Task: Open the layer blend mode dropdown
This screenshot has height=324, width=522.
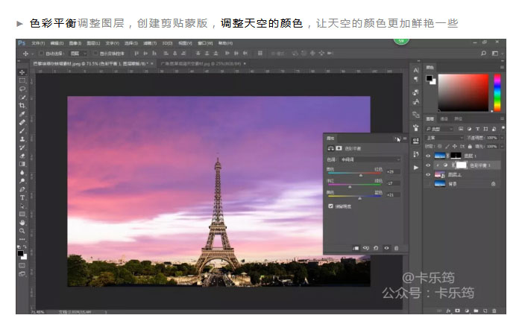Action: click(444, 138)
